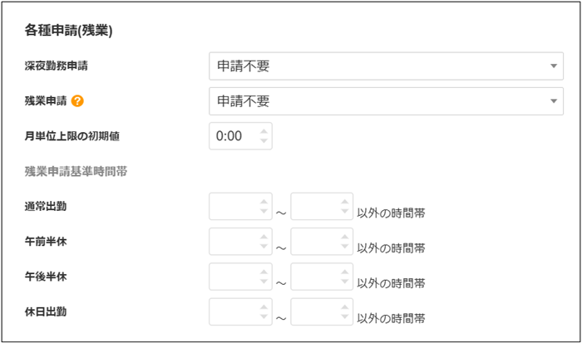Increase the 月単位上限の初期値 time value
582x343 pixels.
click(264, 131)
